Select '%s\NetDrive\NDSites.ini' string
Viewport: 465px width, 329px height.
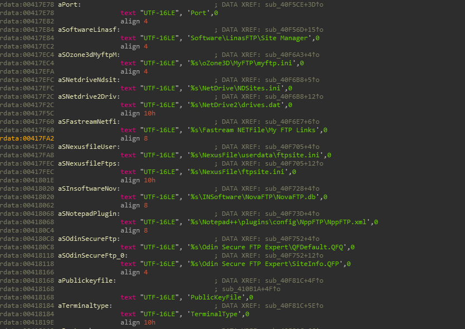[x=235, y=88]
